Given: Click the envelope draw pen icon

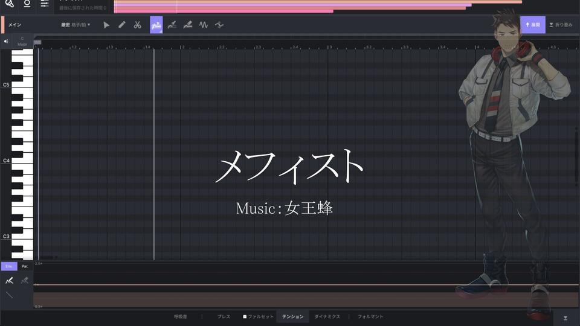Looking at the screenshot, I should (9, 280).
